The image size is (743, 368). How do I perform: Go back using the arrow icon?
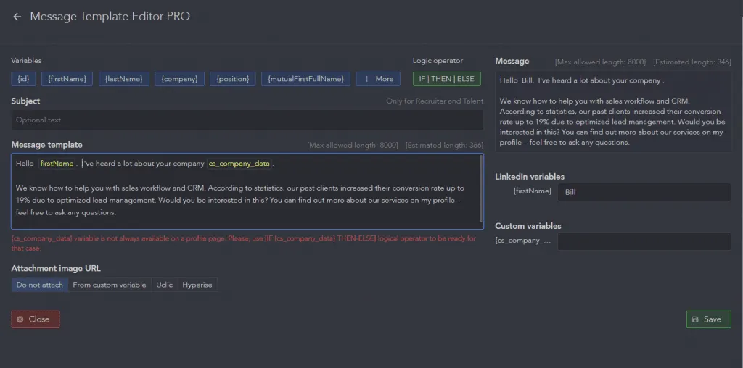coord(17,17)
